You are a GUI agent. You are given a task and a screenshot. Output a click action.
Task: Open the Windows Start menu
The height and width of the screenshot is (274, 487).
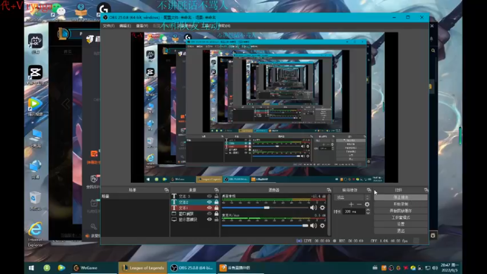point(32,268)
